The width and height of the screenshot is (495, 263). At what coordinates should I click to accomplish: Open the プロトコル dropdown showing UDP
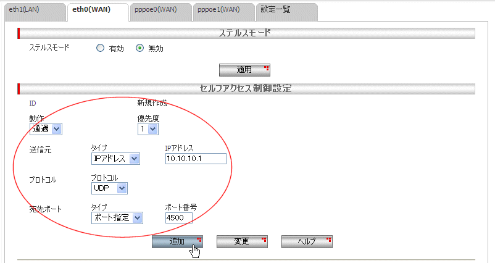[x=109, y=188]
